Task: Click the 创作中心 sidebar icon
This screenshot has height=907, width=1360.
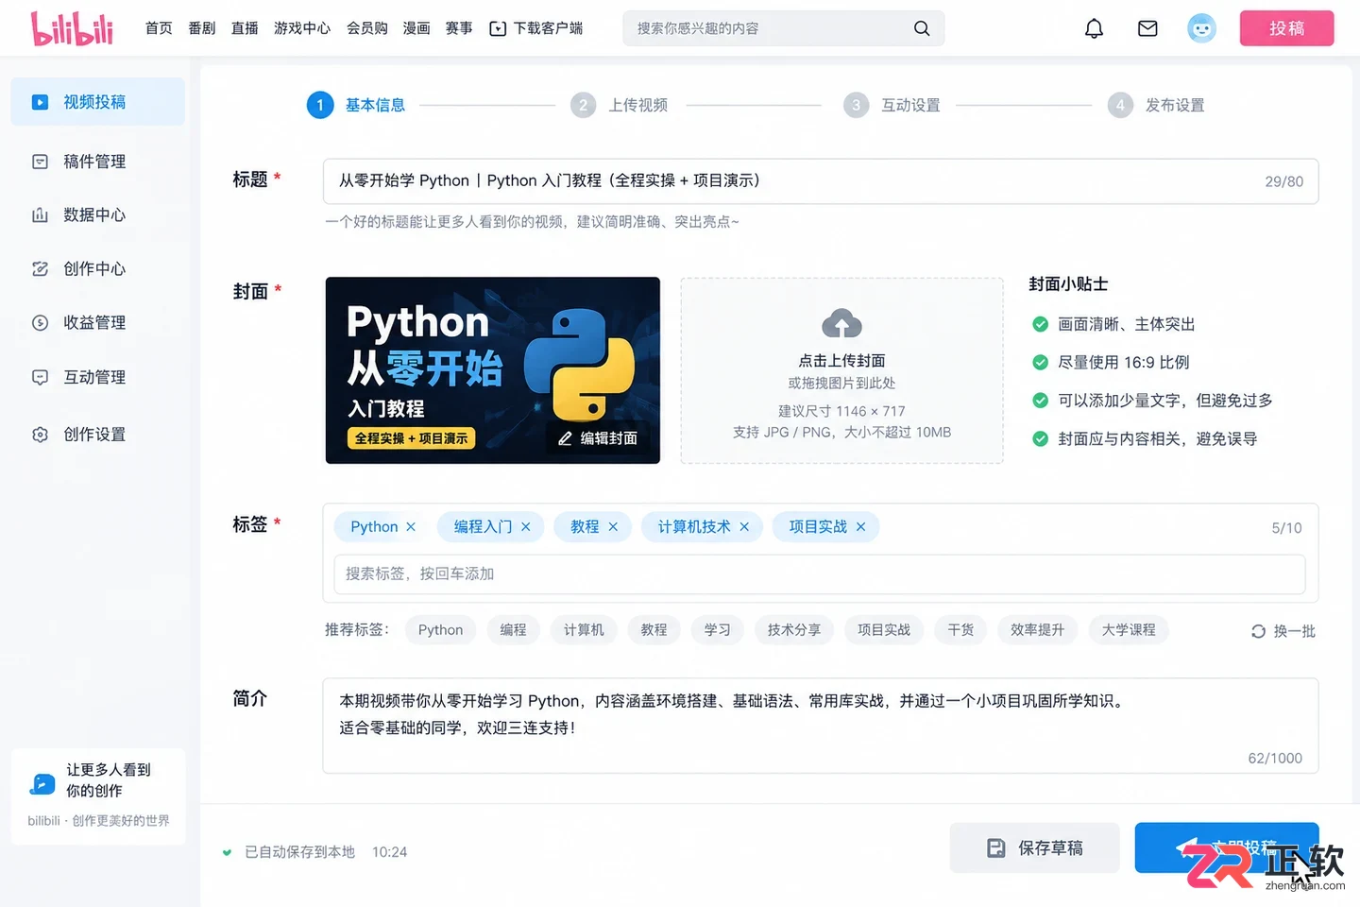Action: pos(40,269)
